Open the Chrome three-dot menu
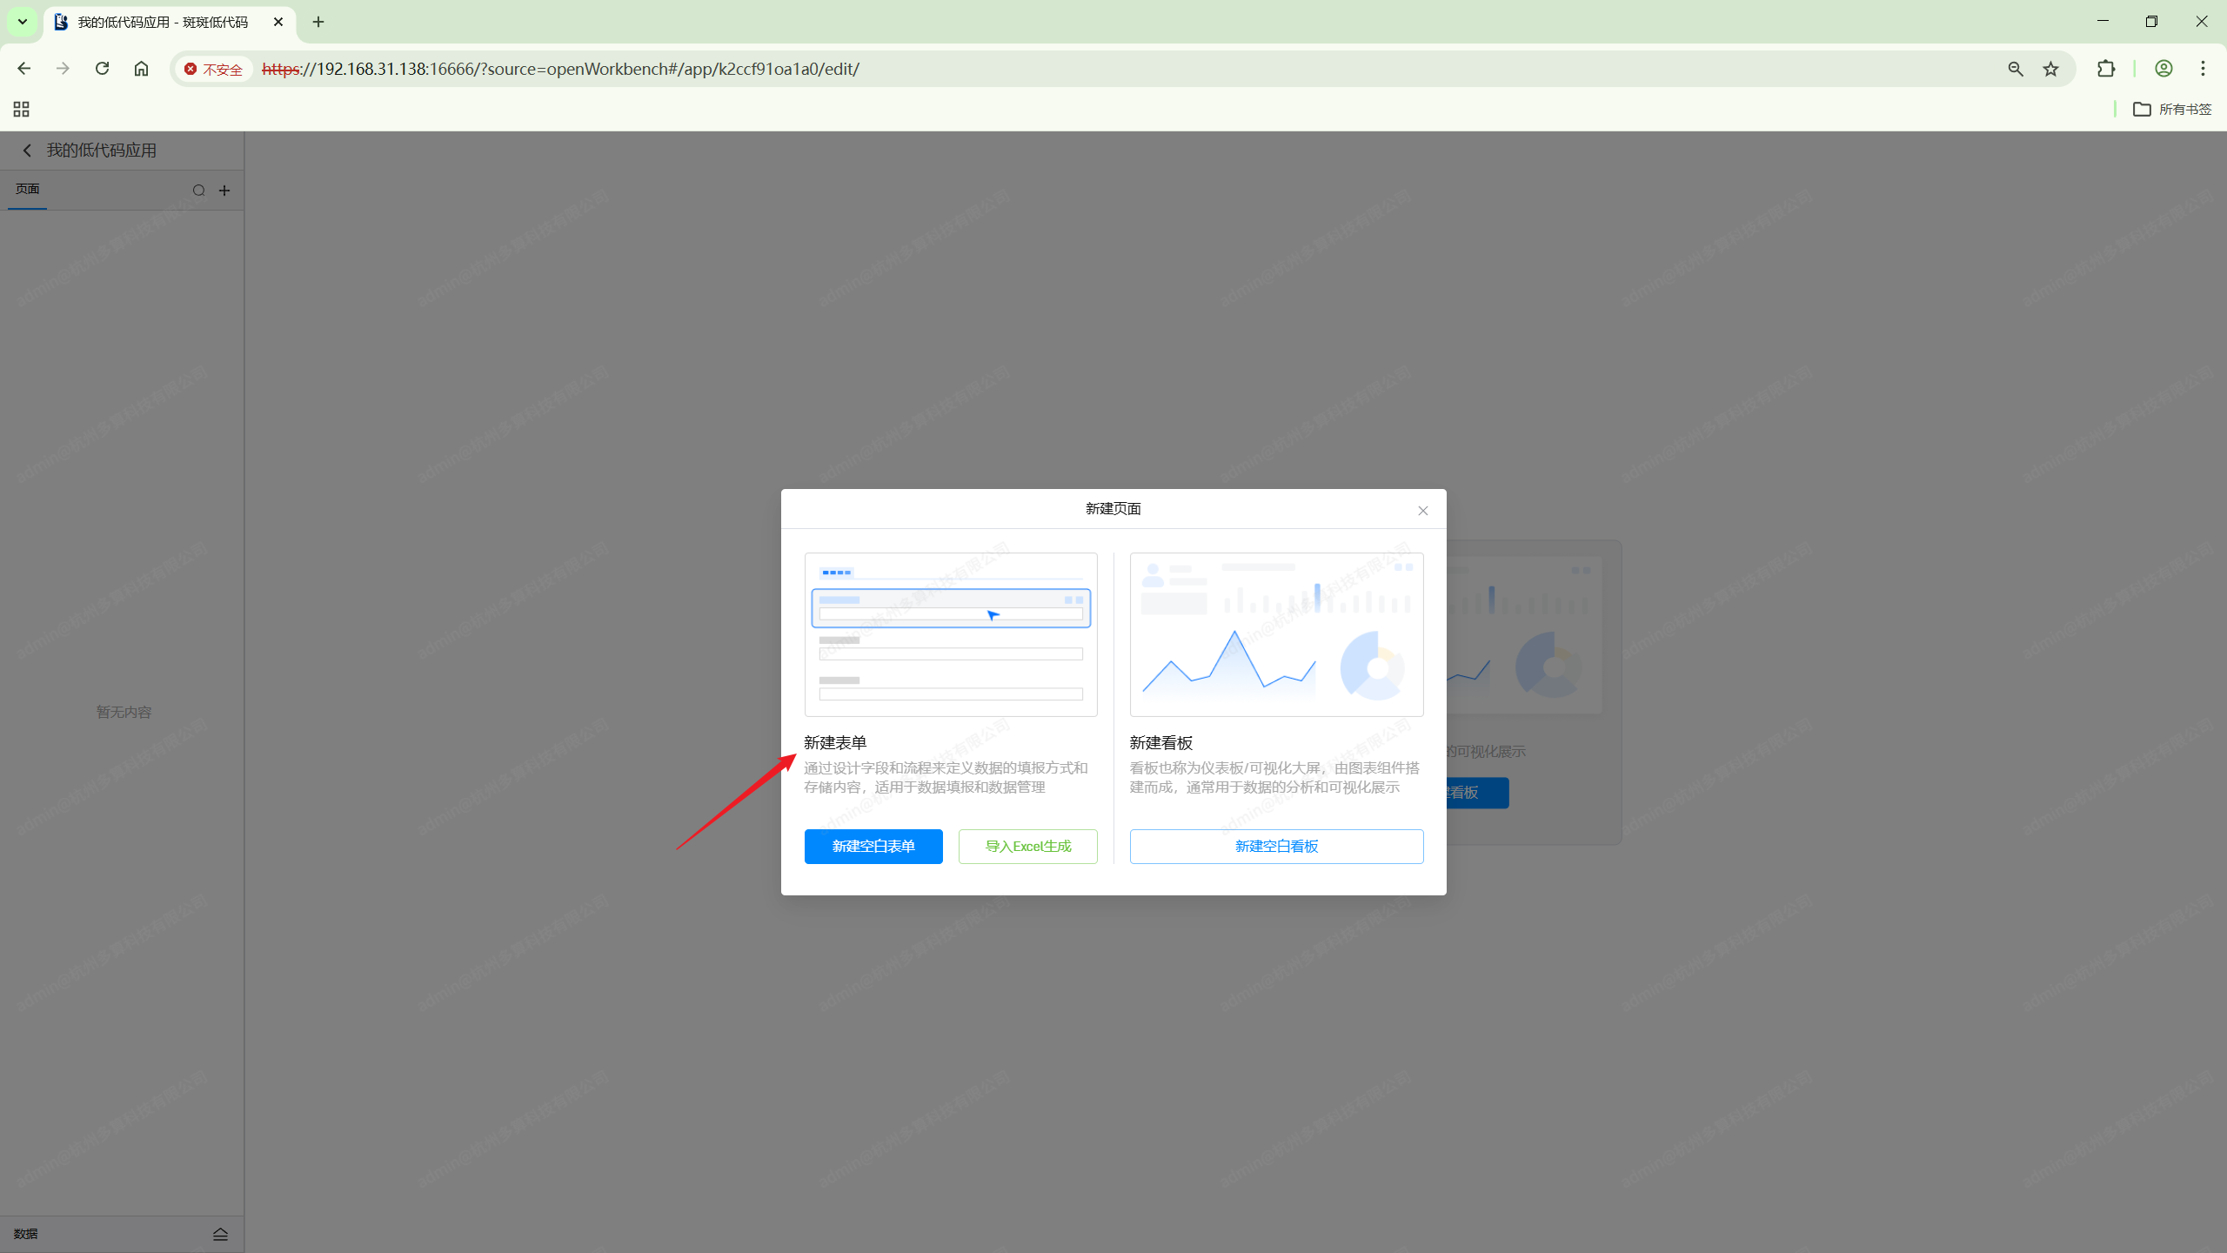 pyautogui.click(x=2203, y=69)
